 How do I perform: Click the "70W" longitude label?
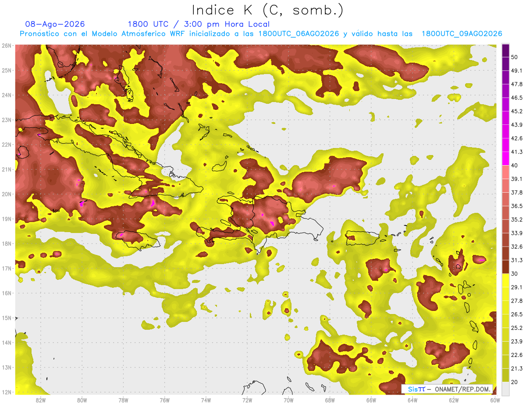coord(288,400)
